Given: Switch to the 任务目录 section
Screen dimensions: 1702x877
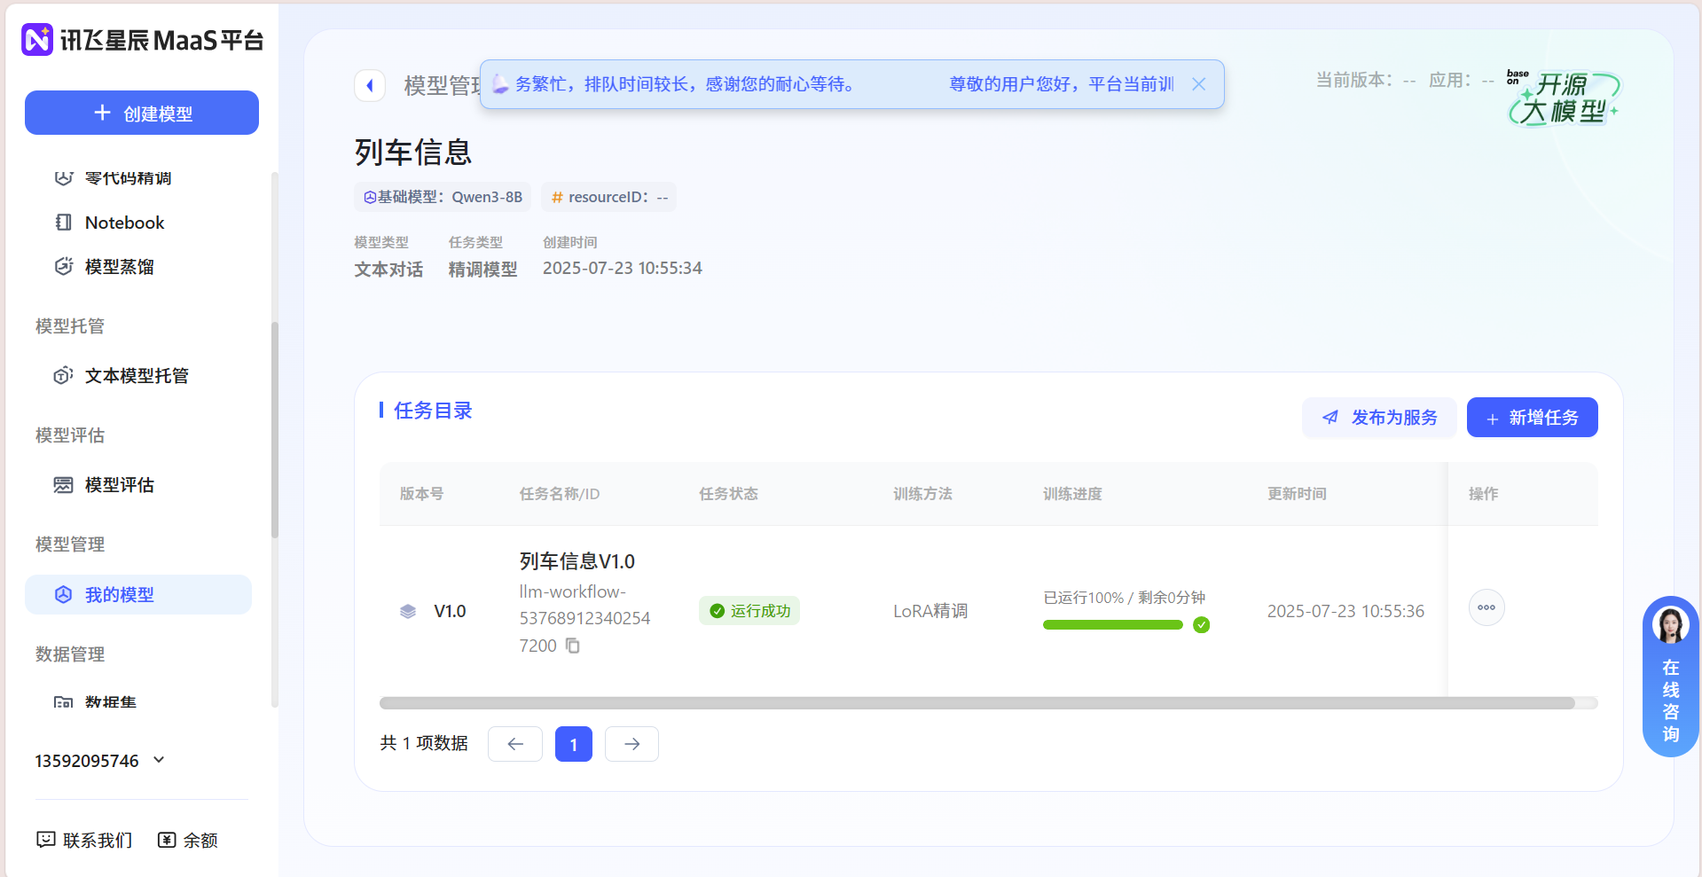Looking at the screenshot, I should pos(433,411).
